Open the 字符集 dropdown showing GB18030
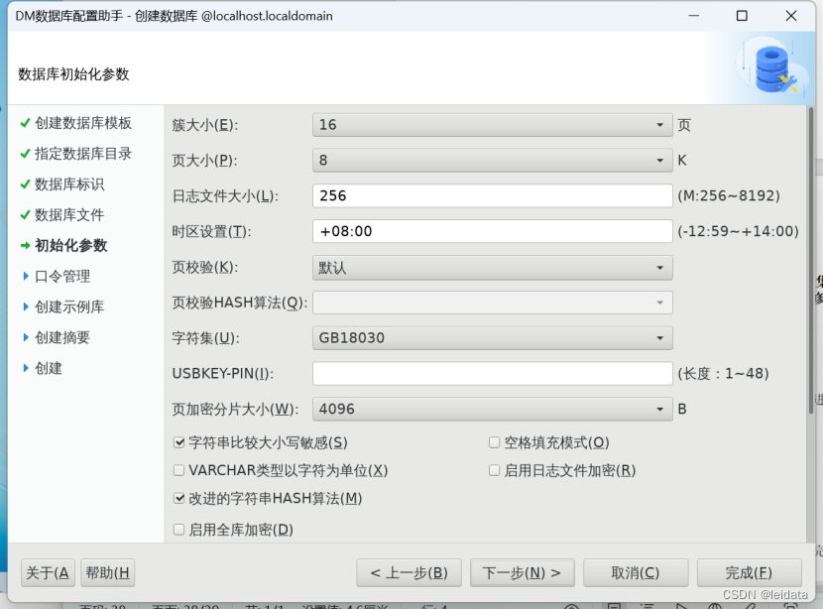Viewport: 823px width, 609px height. point(493,338)
